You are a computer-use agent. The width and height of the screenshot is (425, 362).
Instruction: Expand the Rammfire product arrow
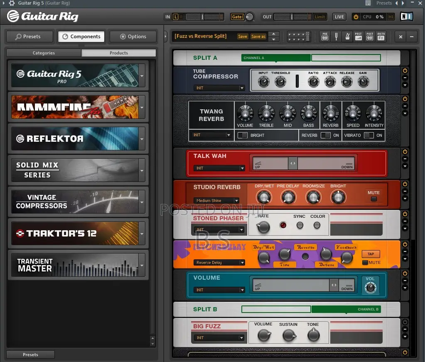142,107
